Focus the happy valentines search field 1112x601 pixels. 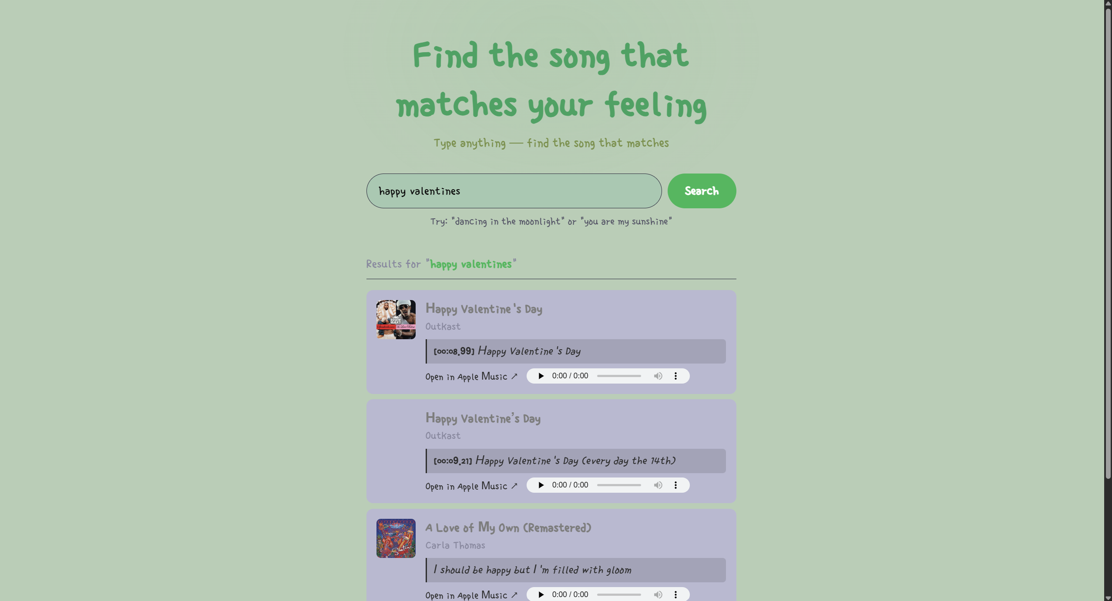point(514,191)
